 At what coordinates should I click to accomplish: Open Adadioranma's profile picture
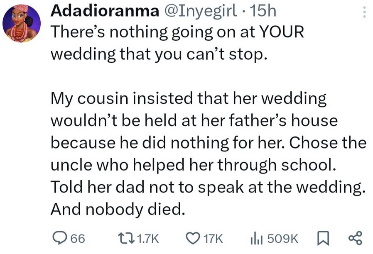21,24
